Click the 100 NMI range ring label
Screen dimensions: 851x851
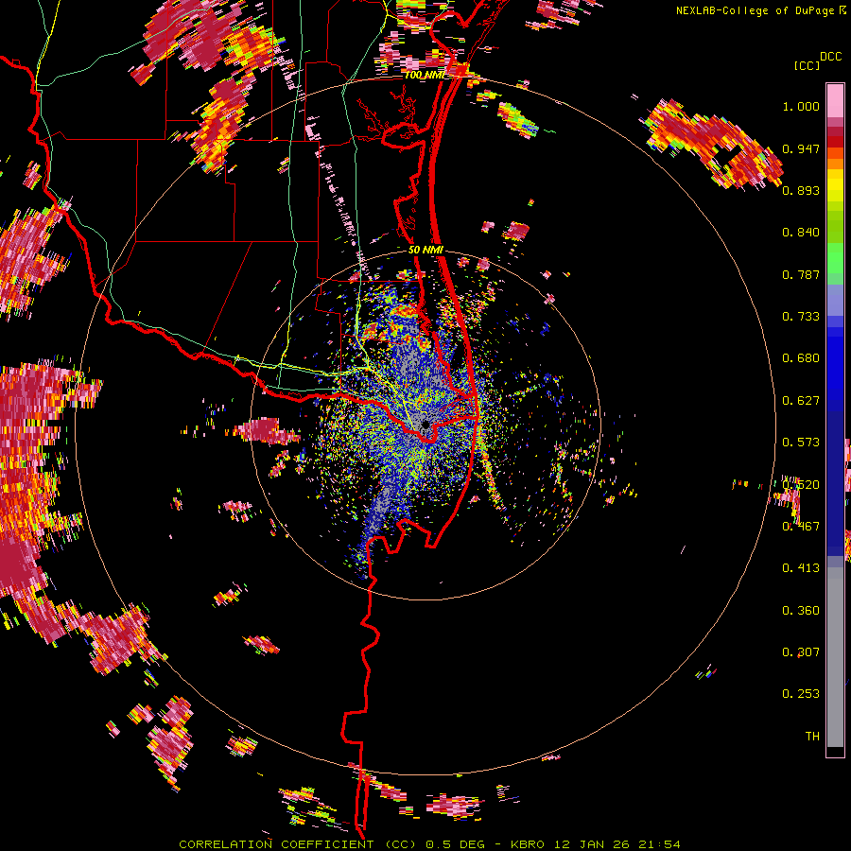tap(425, 75)
